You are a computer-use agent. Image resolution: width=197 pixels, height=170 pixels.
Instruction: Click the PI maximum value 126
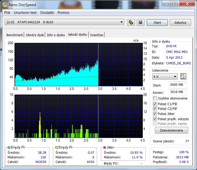(43, 157)
